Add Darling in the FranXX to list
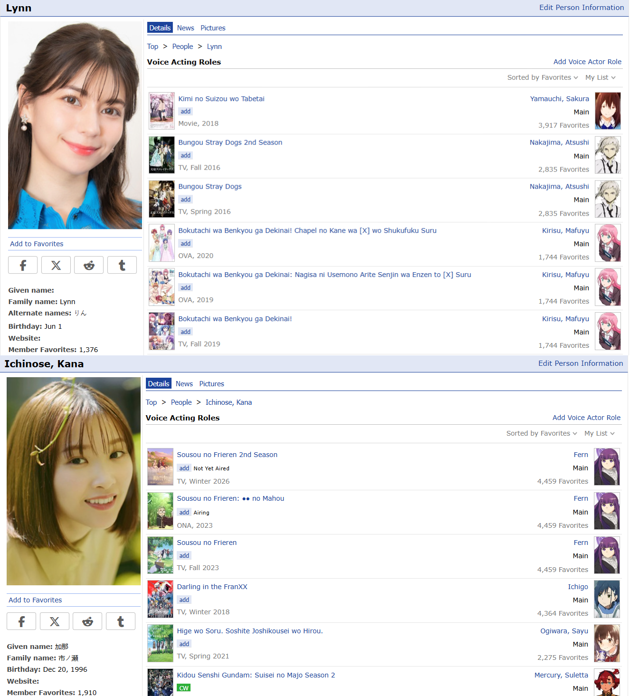 click(184, 600)
